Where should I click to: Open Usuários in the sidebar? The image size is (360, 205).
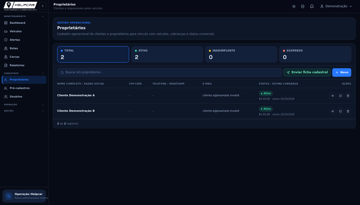[x=24, y=96]
